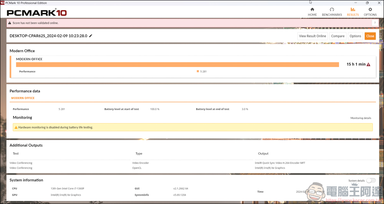Click the orange Modern Office score bar
The image size is (384, 204).
[177, 65]
